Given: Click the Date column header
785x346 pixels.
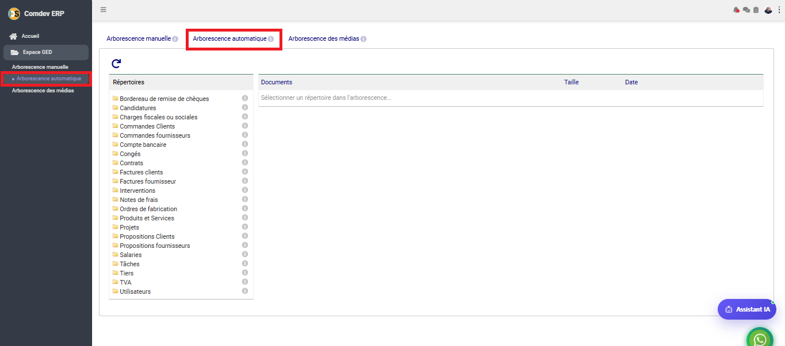Looking at the screenshot, I should (x=631, y=82).
